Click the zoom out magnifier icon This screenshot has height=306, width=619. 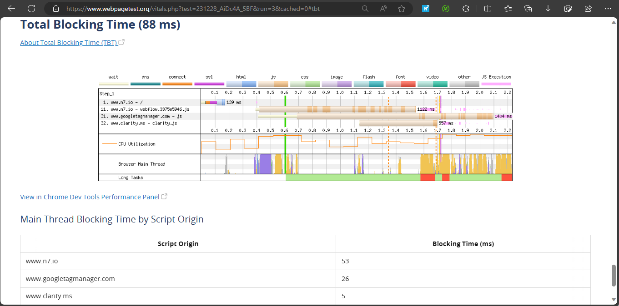[x=365, y=9]
